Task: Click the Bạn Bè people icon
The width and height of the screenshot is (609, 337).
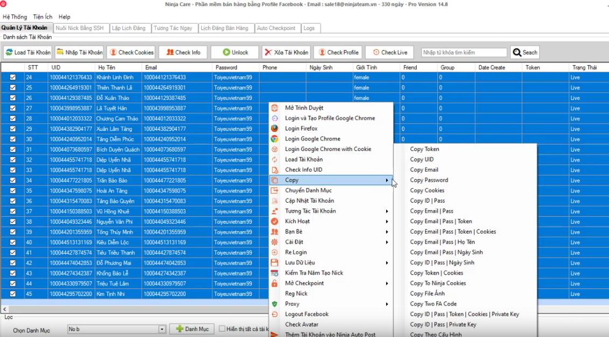Action: coord(275,232)
